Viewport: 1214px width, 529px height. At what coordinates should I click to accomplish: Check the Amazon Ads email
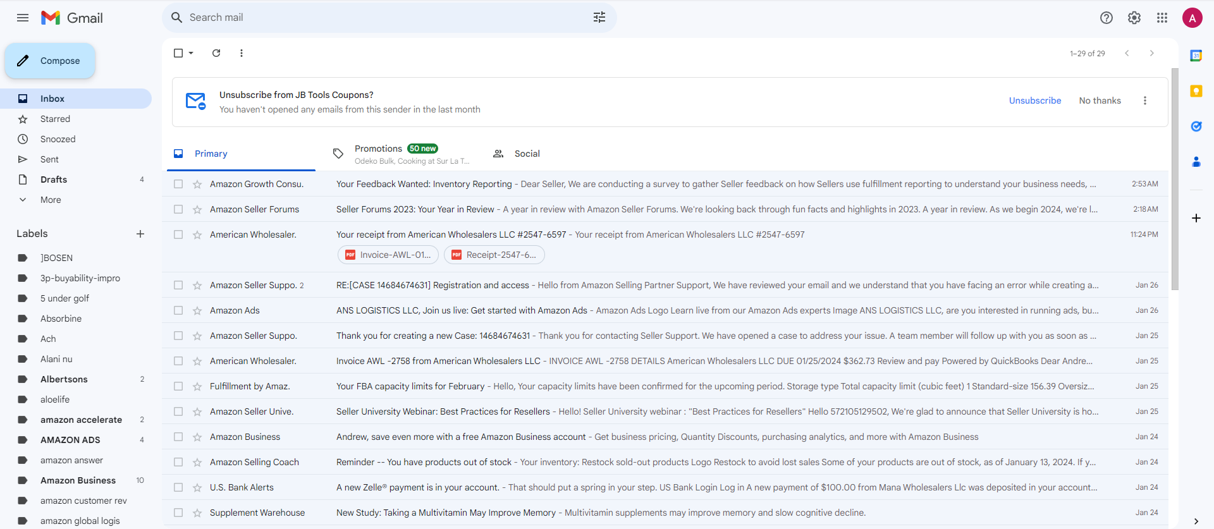click(178, 310)
